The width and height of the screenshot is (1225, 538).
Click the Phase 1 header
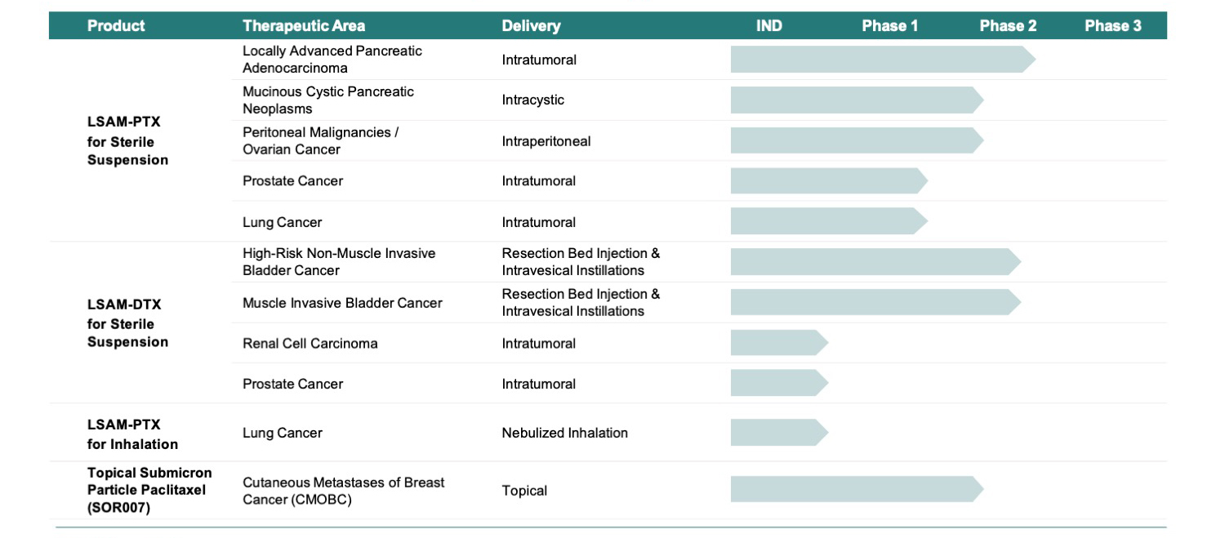click(x=890, y=26)
